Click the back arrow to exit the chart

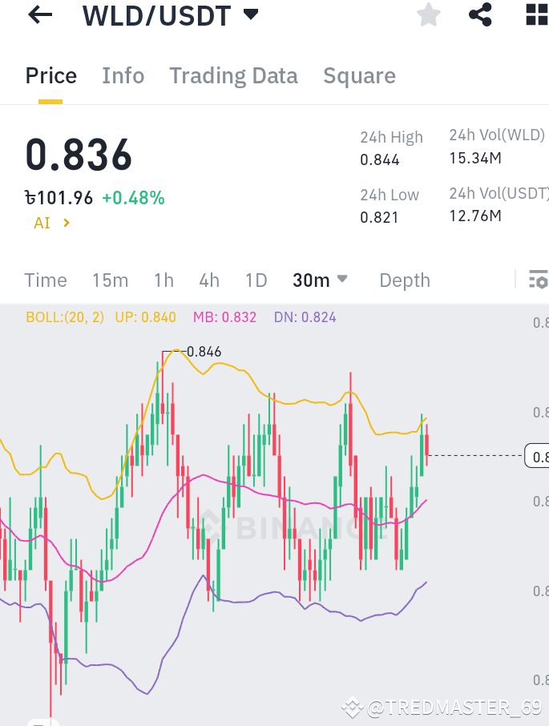38,14
